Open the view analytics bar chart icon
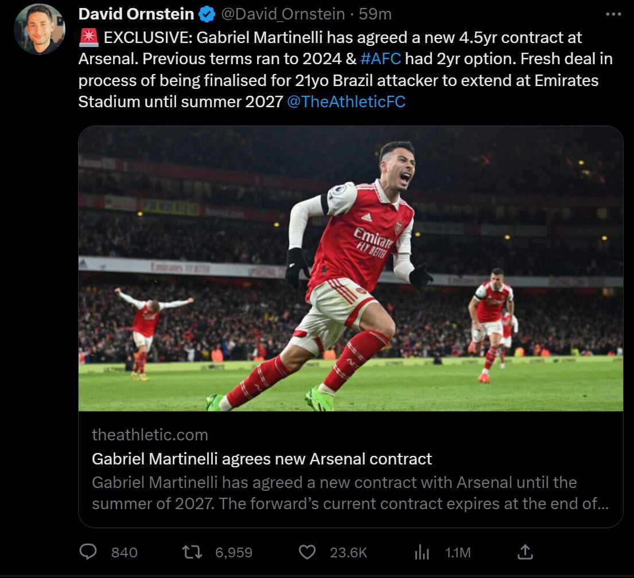 click(422, 552)
